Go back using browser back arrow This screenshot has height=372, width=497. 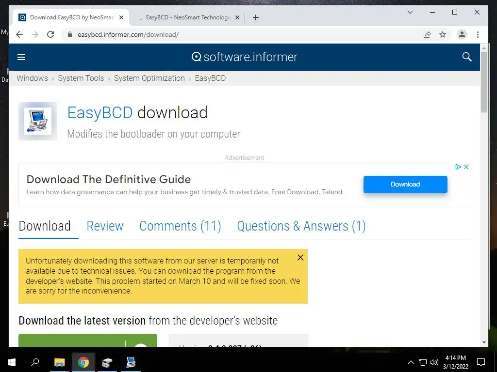click(19, 34)
